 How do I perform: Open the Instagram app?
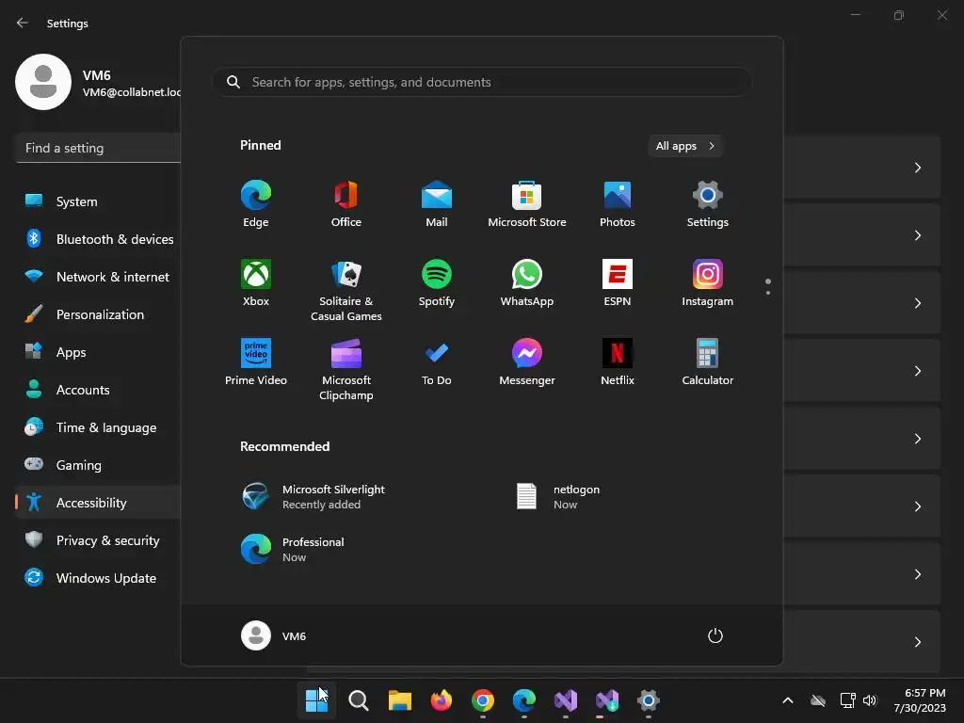coord(708,282)
